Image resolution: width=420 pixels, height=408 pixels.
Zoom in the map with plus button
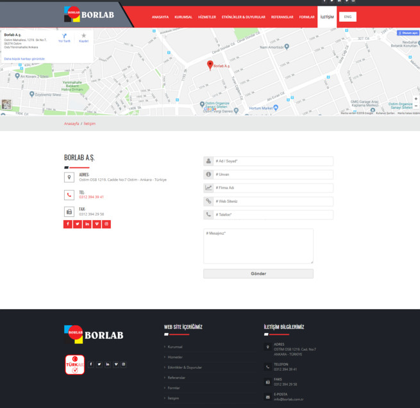(416, 99)
